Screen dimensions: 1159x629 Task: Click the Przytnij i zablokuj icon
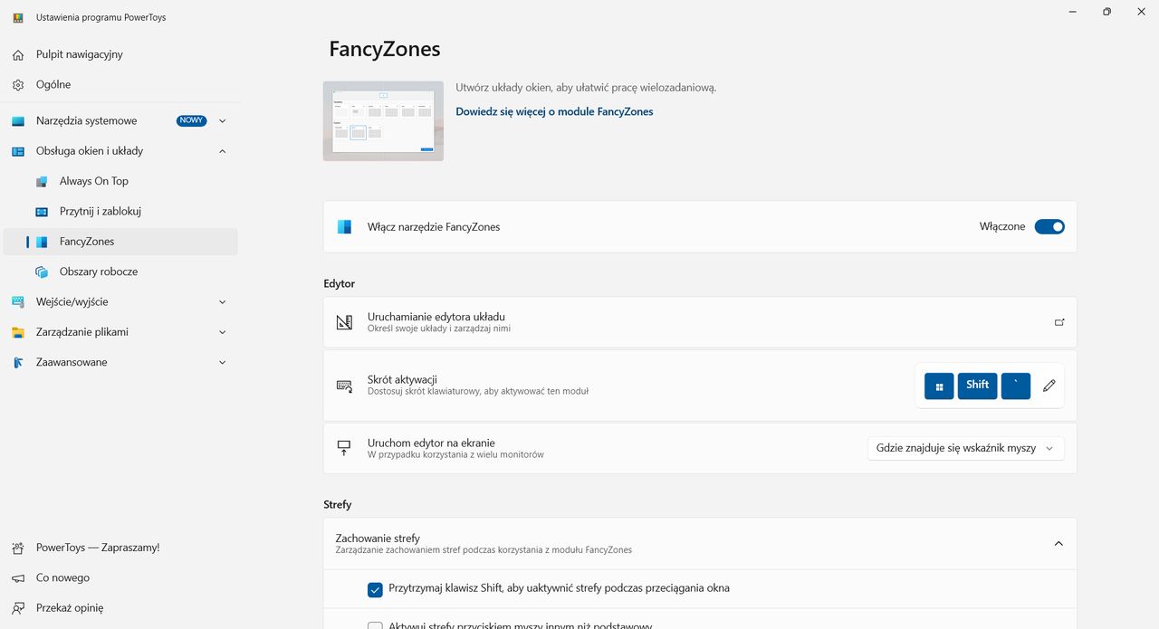point(42,212)
